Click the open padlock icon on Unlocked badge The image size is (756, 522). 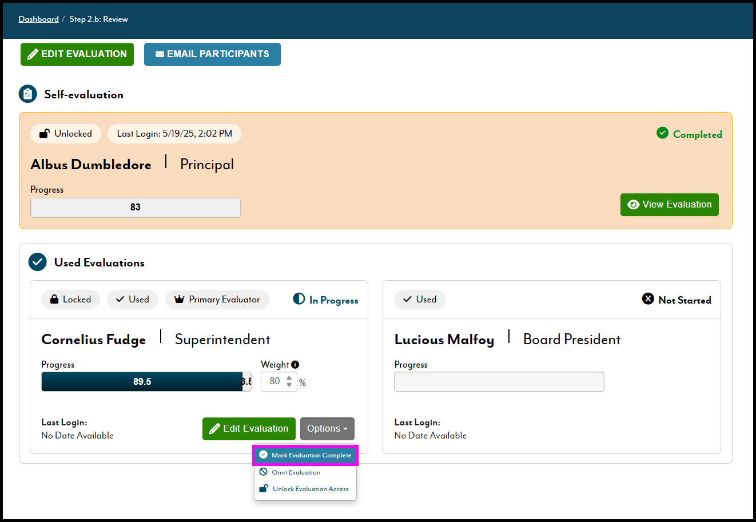click(44, 134)
